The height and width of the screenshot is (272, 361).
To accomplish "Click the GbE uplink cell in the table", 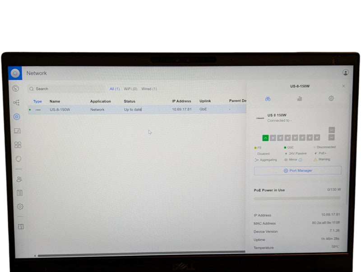I will (203, 109).
